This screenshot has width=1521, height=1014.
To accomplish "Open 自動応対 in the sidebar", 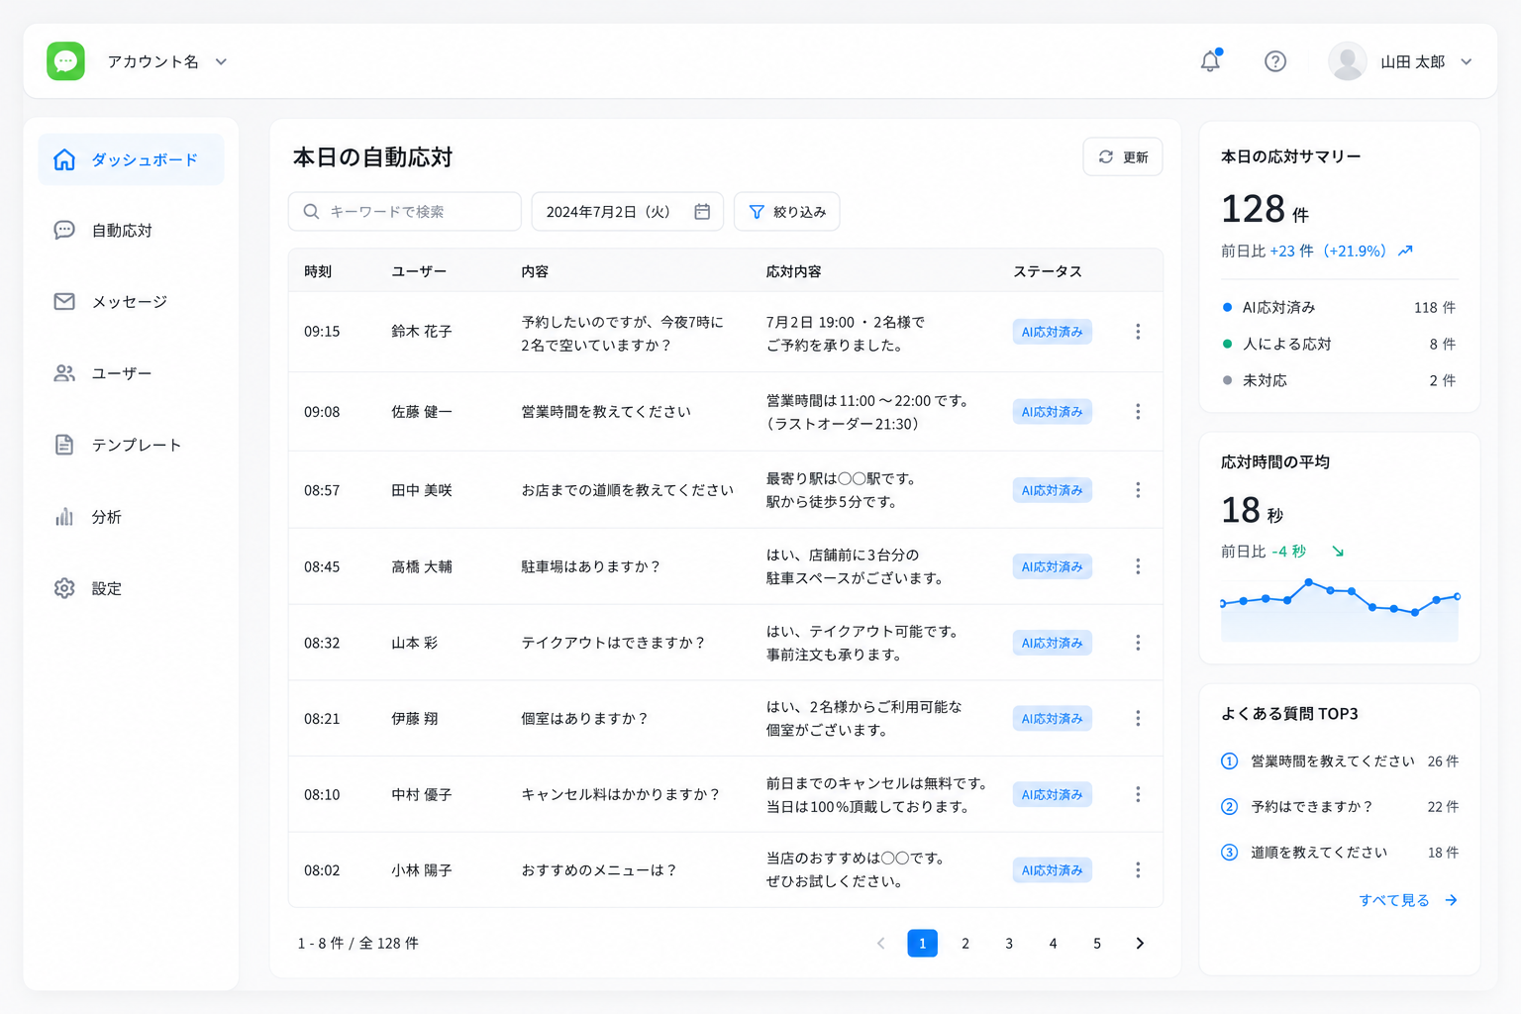I will (x=131, y=231).
